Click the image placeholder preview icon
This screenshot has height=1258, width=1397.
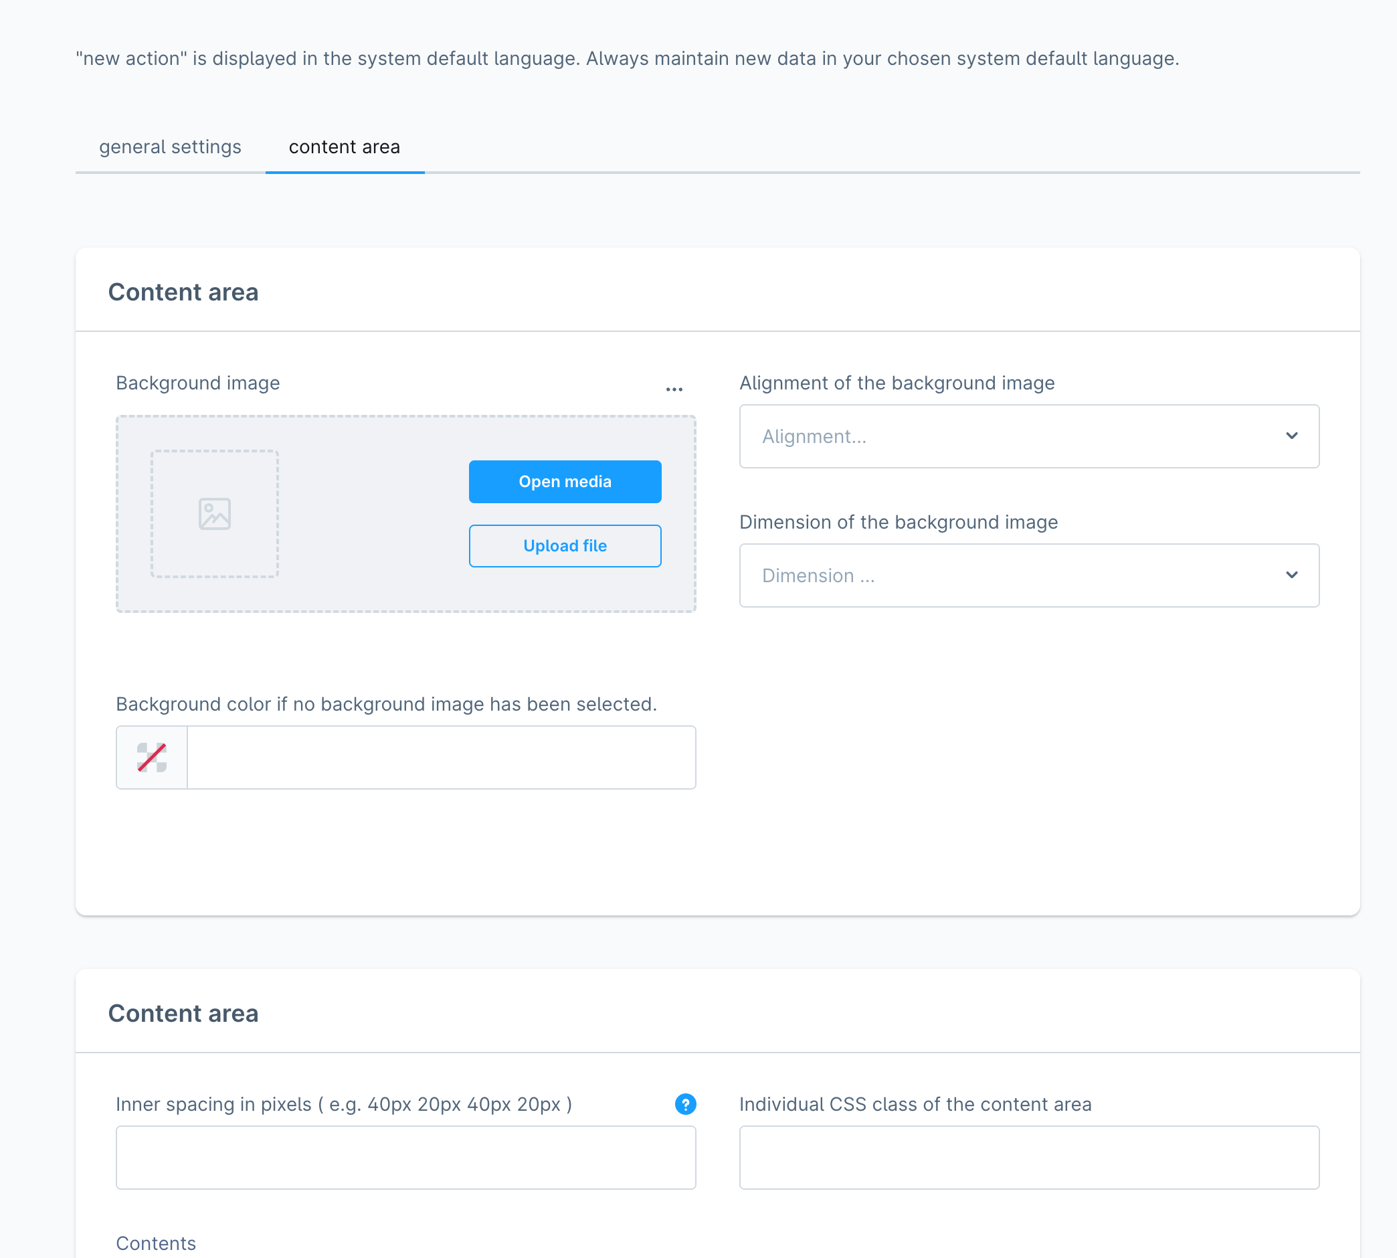[214, 513]
